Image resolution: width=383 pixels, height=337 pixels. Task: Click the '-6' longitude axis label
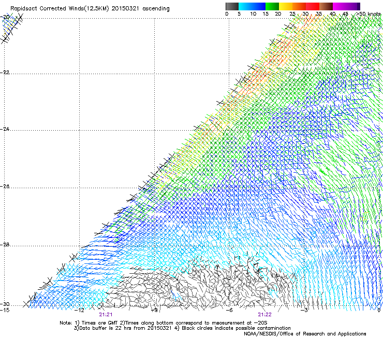(x=229, y=311)
